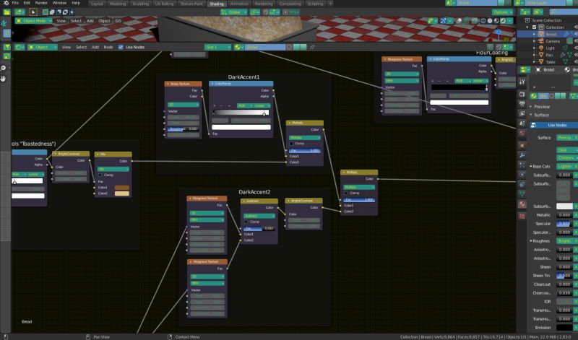Switch viewport to material preview shading
This screenshot has width=578, height=340.
coord(496,21)
